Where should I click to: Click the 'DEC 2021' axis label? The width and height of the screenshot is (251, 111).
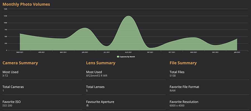[x=215, y=52]
